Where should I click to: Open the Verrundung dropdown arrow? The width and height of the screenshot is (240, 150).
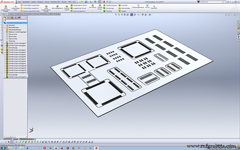click(92, 11)
